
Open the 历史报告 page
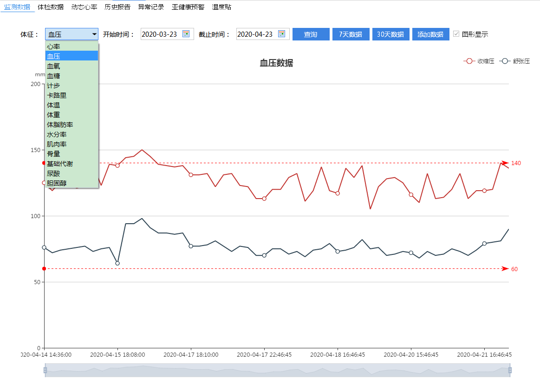coord(117,7)
